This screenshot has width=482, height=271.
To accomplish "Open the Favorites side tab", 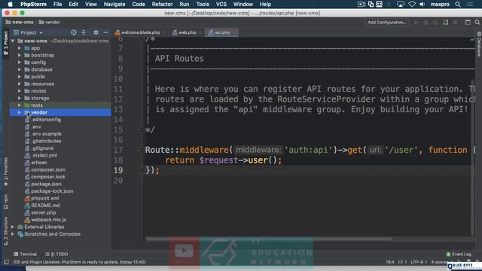I will [5, 172].
